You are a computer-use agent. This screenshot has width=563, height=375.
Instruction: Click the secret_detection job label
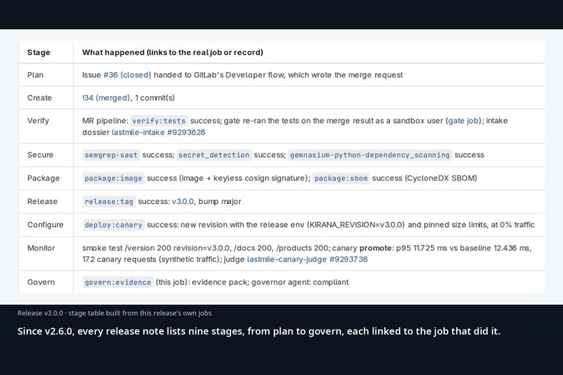click(x=214, y=155)
